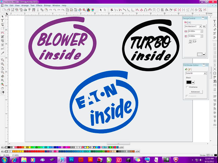Image resolution: width=218 pixels, height=163 pixels.
Task: Click the Advanced... button
Action: (196, 92)
